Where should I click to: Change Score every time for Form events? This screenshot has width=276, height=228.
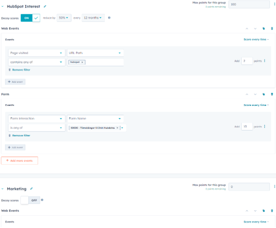pos(256,105)
